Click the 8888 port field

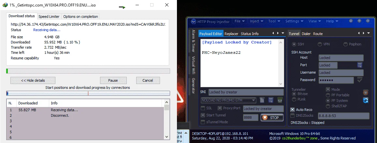[251, 117]
